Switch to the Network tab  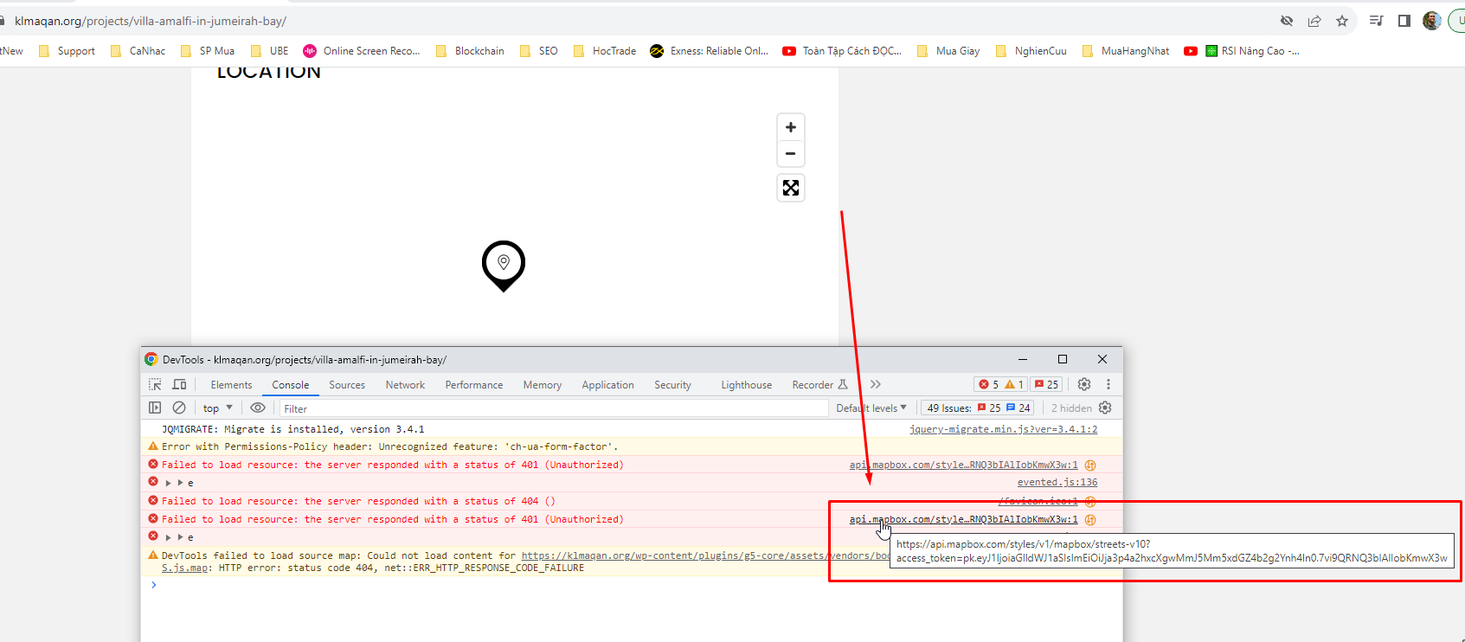[x=405, y=385]
